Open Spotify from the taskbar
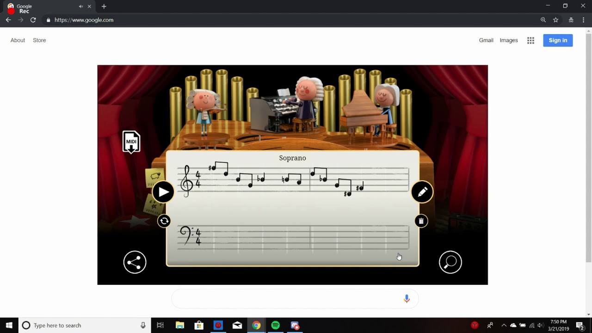The image size is (592, 333). coord(275,325)
